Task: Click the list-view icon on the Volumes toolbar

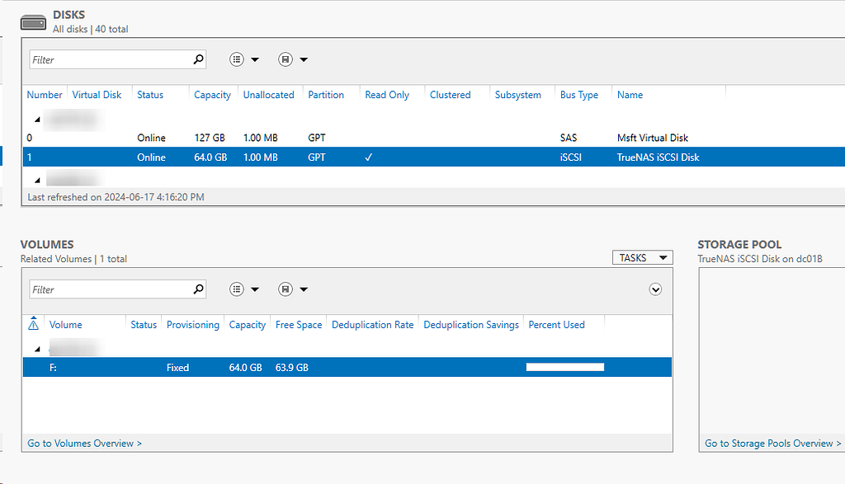Action: click(238, 289)
